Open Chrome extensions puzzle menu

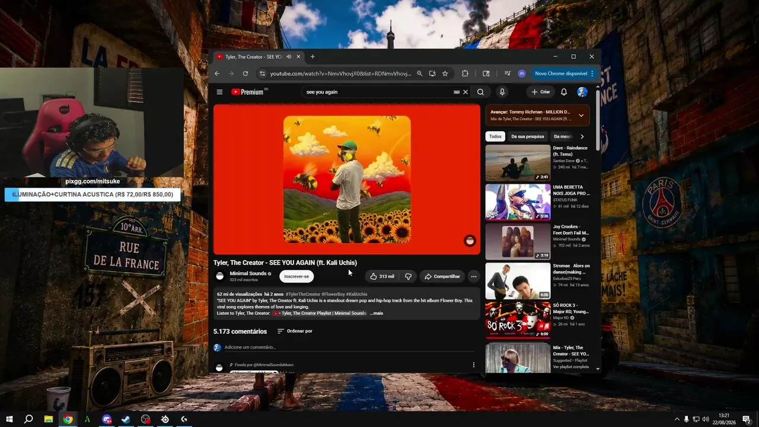(x=465, y=74)
